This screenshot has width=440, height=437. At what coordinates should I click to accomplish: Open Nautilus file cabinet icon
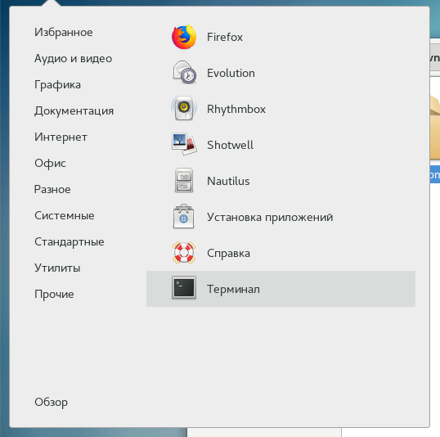point(184,181)
